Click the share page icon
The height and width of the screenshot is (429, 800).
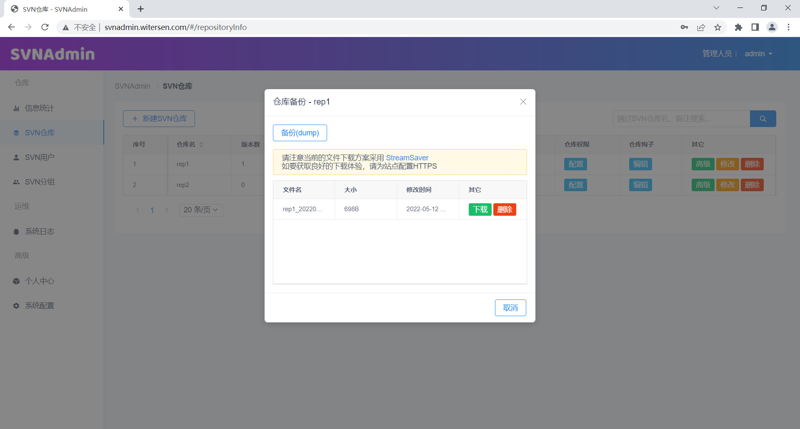click(701, 27)
